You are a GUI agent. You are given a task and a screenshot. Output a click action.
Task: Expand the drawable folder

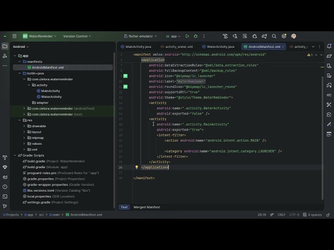24,126
